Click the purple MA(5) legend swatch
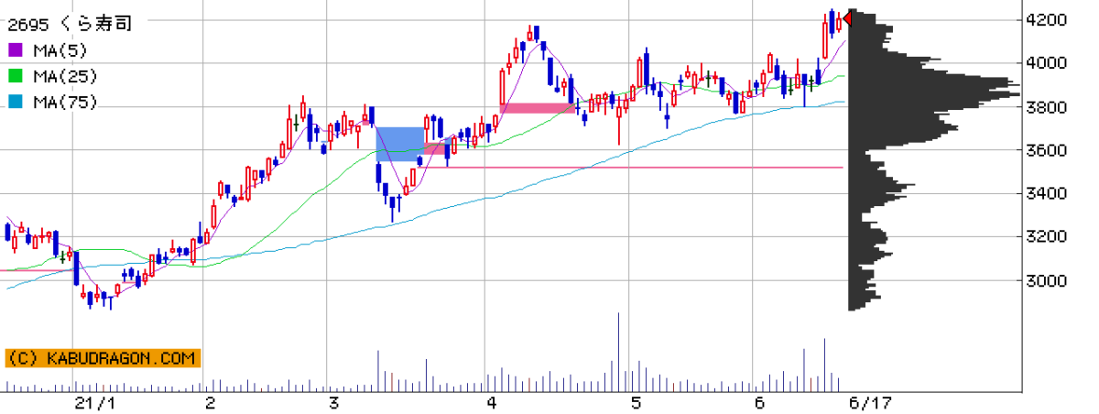 coord(15,50)
